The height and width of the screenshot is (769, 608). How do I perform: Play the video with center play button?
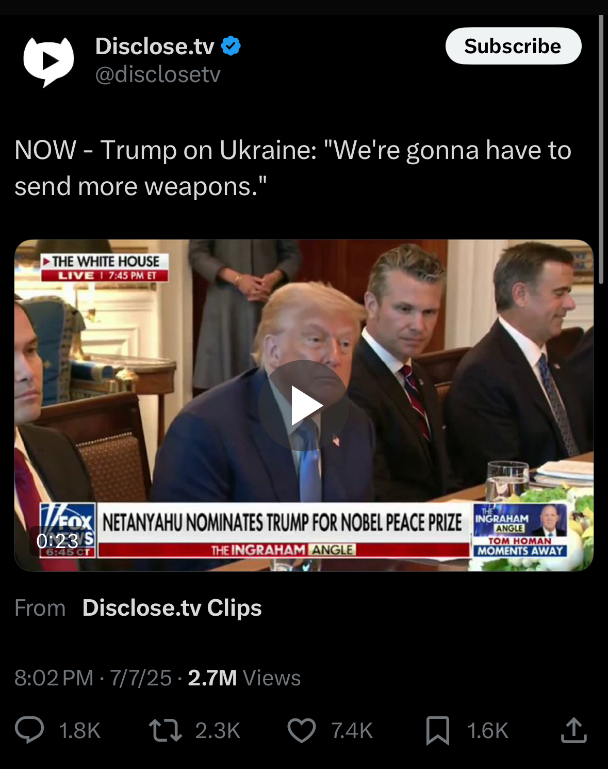304,405
